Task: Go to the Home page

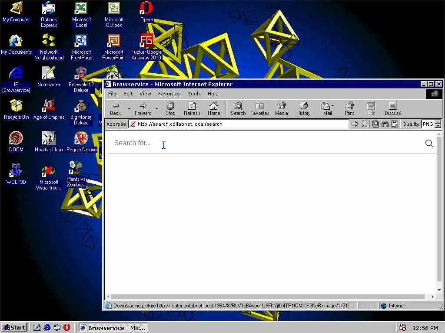Action: (214, 109)
